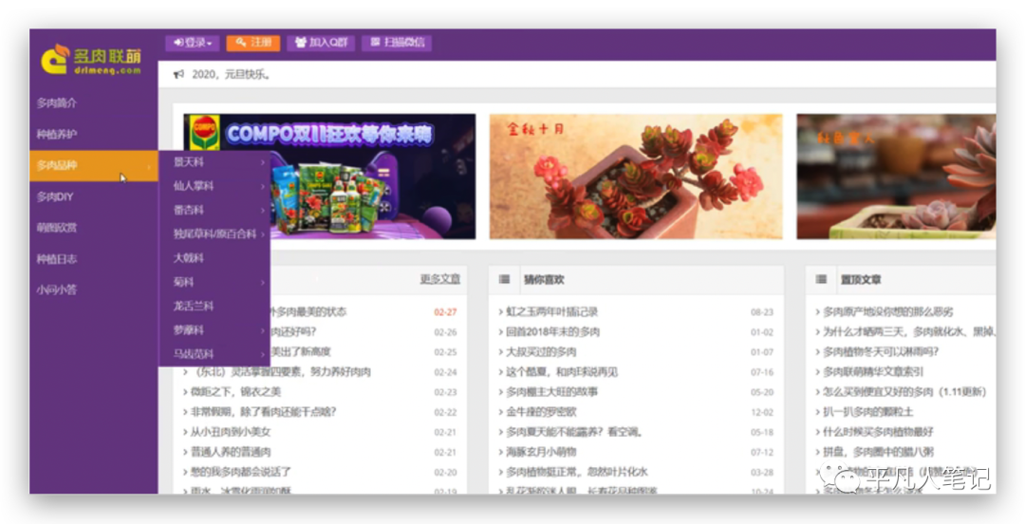Open article （东北）灵活掌握四要素

(283, 371)
